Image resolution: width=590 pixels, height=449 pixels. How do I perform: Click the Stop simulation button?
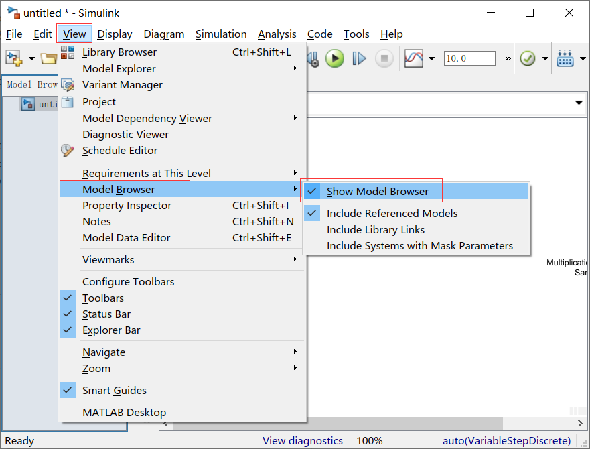tap(384, 58)
